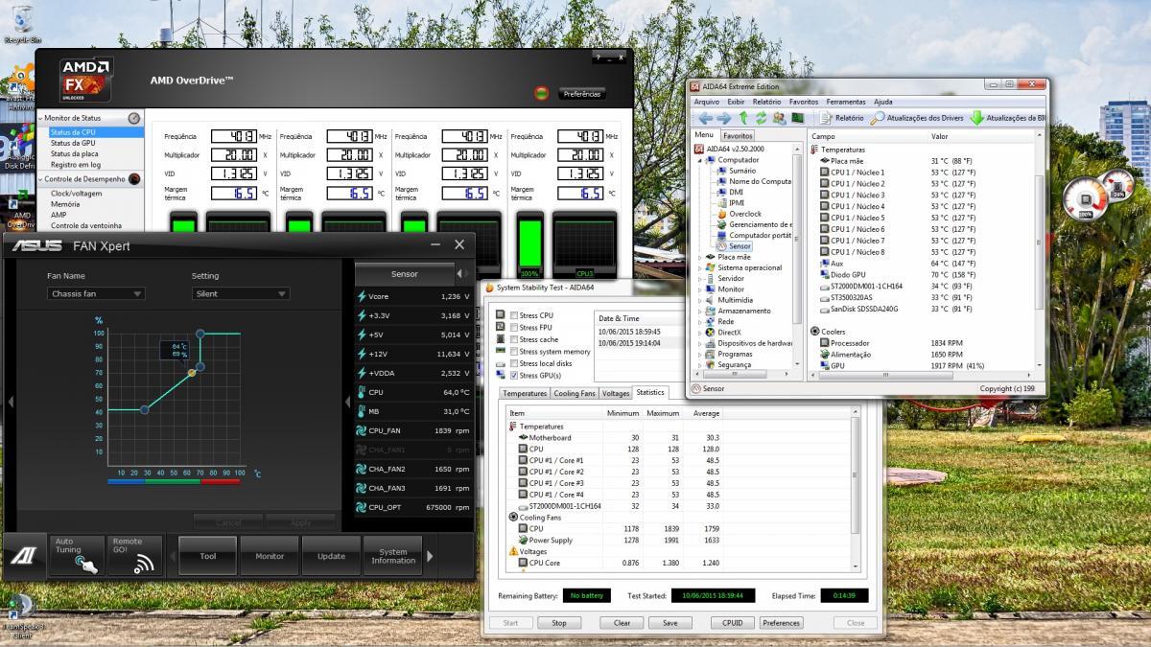The height and width of the screenshot is (647, 1151).
Task: Click the ASUS AI Suite logo button
Action: point(24,556)
